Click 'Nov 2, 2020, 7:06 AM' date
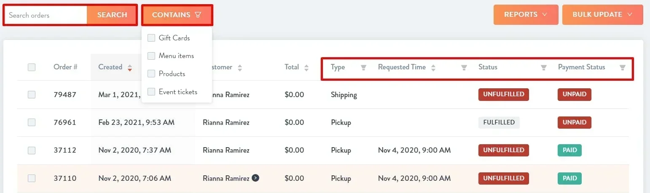The width and height of the screenshot is (650, 193). point(135,179)
